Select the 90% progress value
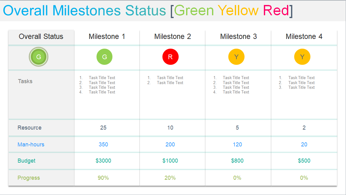Screen dimensions: 346x195 pyautogui.click(x=103, y=178)
